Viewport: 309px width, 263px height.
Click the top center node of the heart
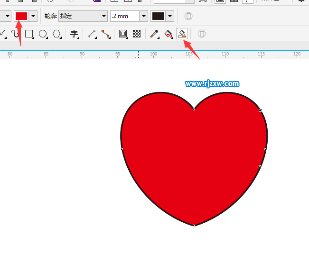(194, 109)
